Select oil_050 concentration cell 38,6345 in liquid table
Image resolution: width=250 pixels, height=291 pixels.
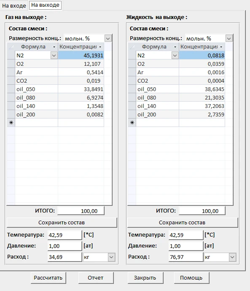click(x=202, y=89)
